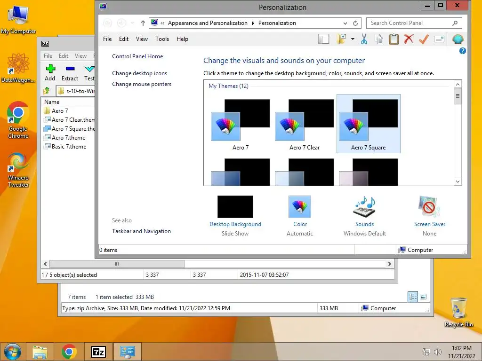
Task: Open the File menu in 7-Zip
Action: pos(48,56)
